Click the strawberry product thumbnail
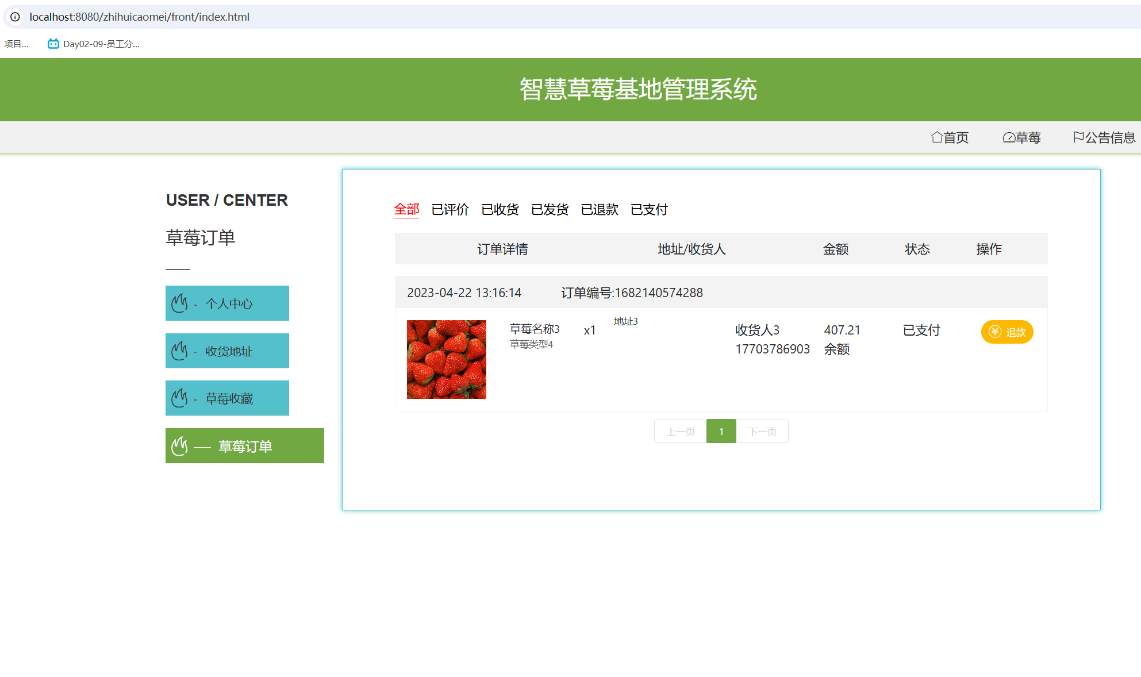 coord(447,359)
